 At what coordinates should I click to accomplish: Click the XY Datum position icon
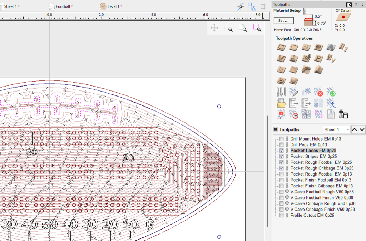[x=343, y=17]
